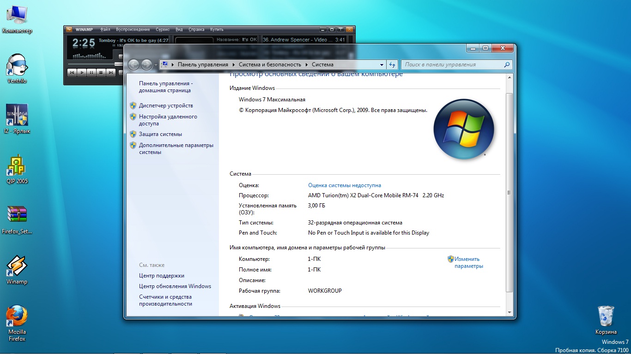This screenshot has height=354, width=631.
Task: Click Winamp's 2:25 time display
Action: click(84, 43)
